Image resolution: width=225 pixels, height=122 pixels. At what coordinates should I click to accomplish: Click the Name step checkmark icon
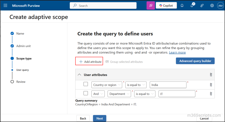[12, 34]
